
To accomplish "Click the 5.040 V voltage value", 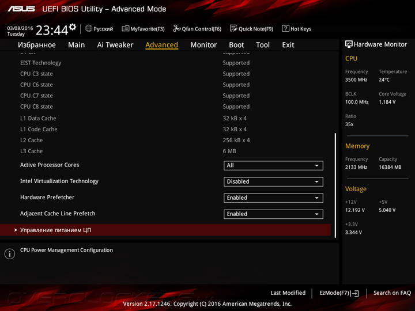I will pyautogui.click(x=387, y=210).
